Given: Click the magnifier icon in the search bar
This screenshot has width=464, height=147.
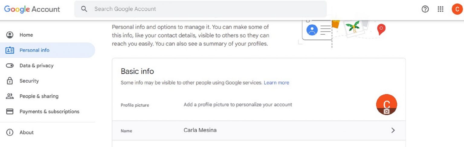Looking at the screenshot, I should [84, 9].
